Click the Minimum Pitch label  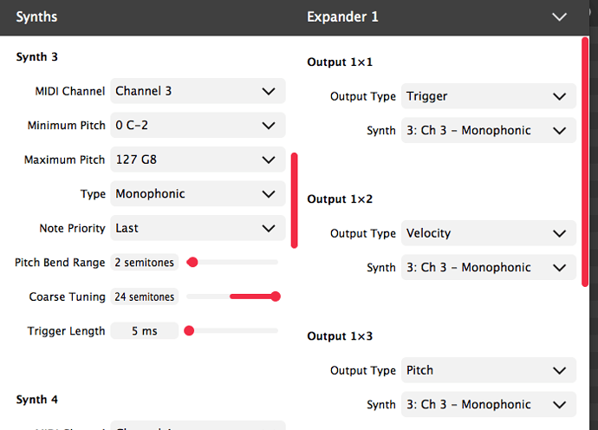tap(67, 125)
